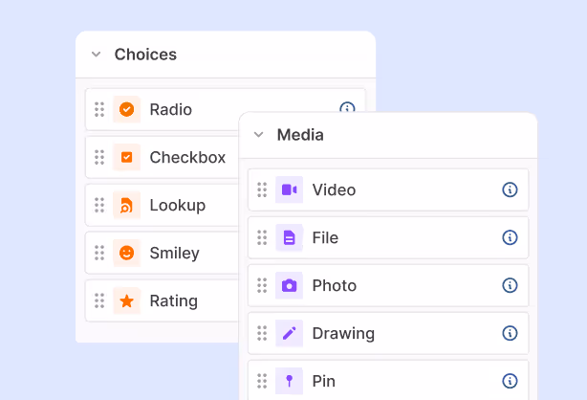The image size is (587, 400).
Task: Click the orange Smiley face icon
Action: (126, 253)
